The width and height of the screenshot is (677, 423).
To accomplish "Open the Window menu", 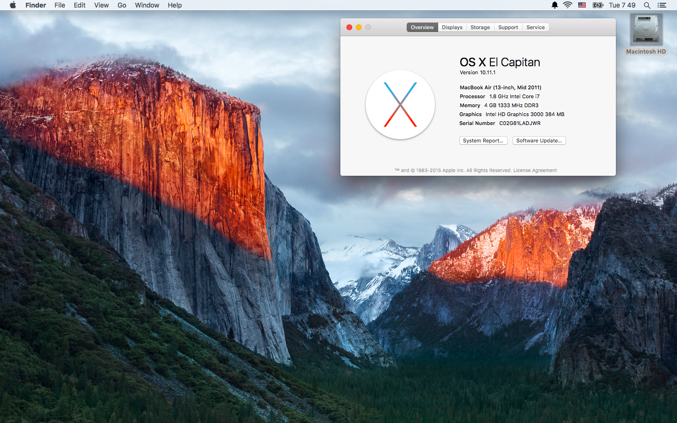I will 147,5.
